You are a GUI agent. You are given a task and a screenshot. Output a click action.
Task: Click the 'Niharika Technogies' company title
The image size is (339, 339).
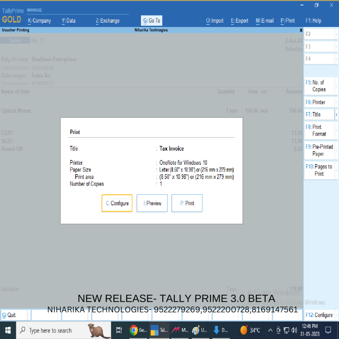[x=151, y=30]
